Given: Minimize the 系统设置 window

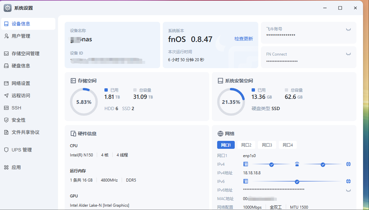Looking at the screenshot, I should (x=325, y=8).
